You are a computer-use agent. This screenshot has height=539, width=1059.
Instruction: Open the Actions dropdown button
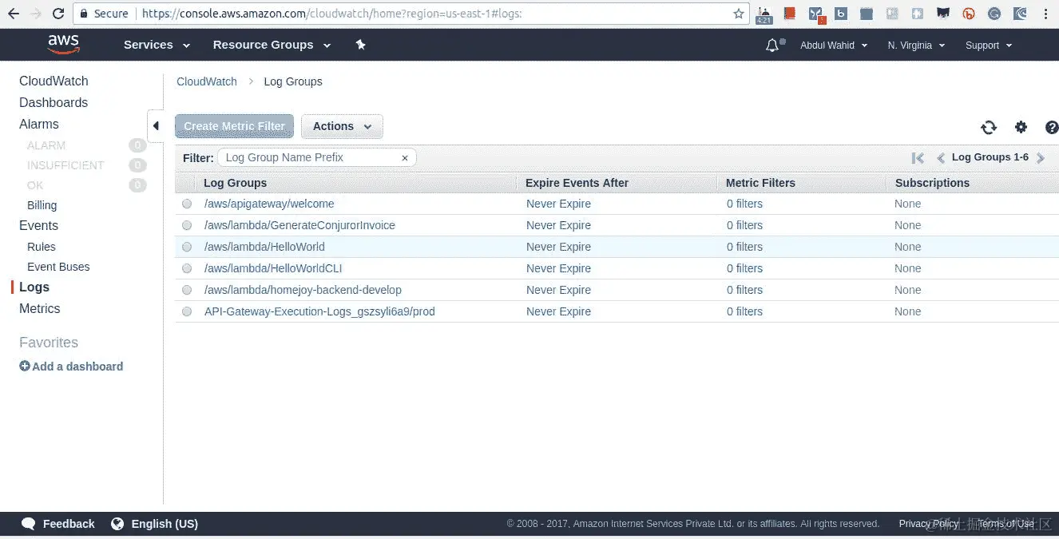342,126
